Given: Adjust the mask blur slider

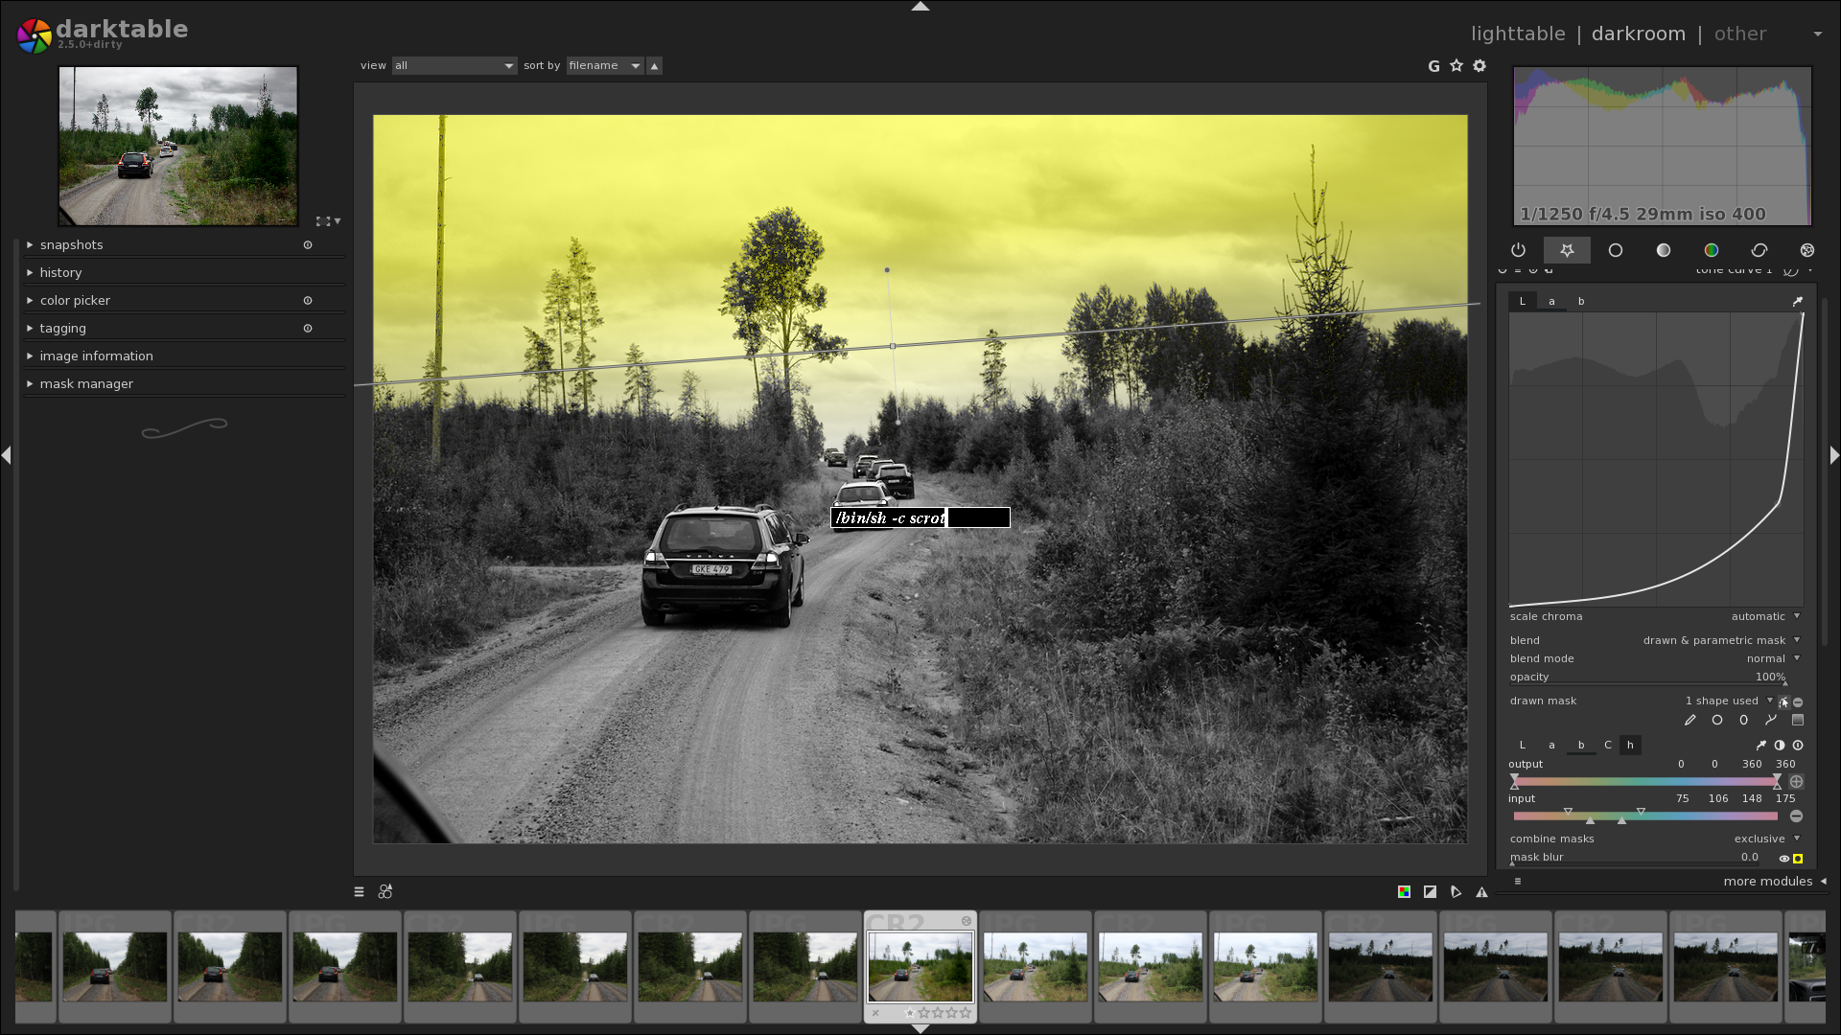Looking at the screenshot, I should [1637, 858].
